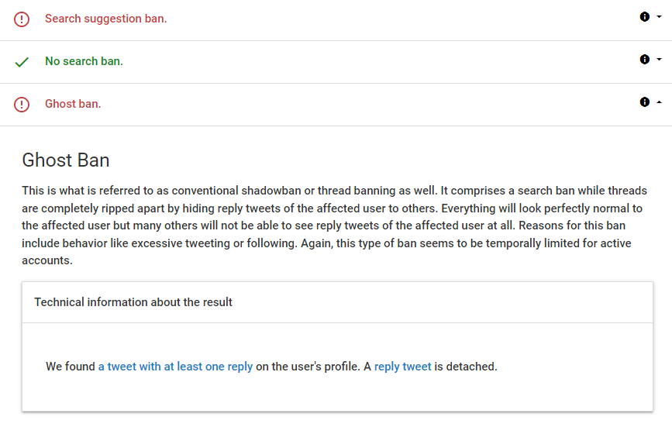The image size is (672, 434).
Task: Click the green checkmark beside No search ban
Action: pyautogui.click(x=22, y=62)
